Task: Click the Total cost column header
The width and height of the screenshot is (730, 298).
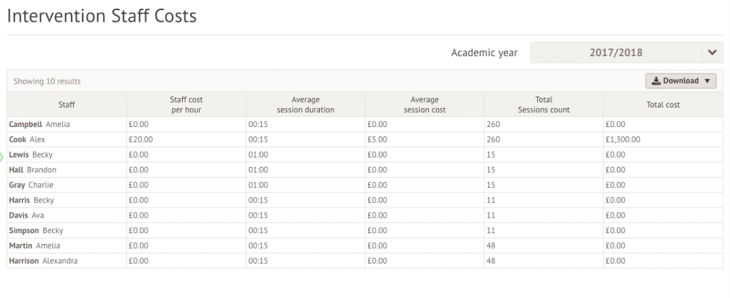Action: [x=663, y=105]
